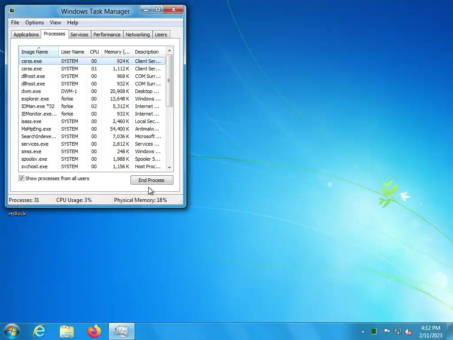This screenshot has width=453, height=340.
Task: Select the explorer.exe process
Action: pyautogui.click(x=92, y=99)
